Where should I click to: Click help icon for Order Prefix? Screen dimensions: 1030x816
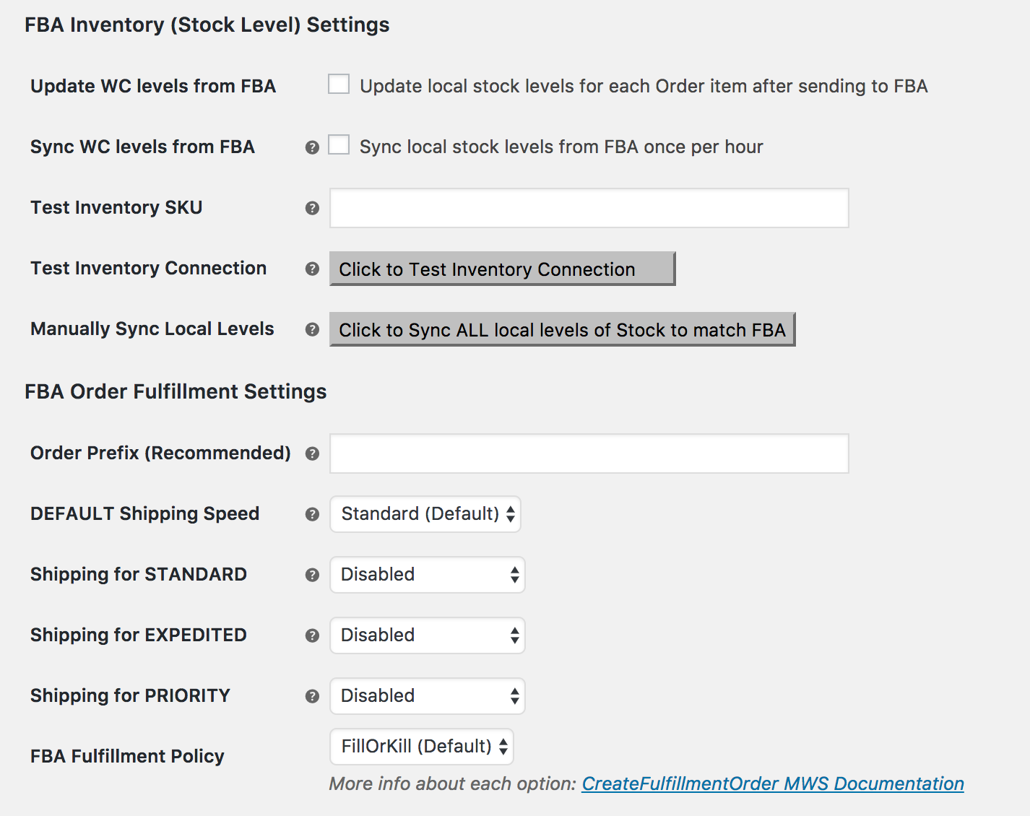pos(312,453)
